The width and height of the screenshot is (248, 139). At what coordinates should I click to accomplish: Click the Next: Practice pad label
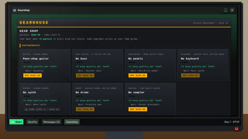coord(90,105)
